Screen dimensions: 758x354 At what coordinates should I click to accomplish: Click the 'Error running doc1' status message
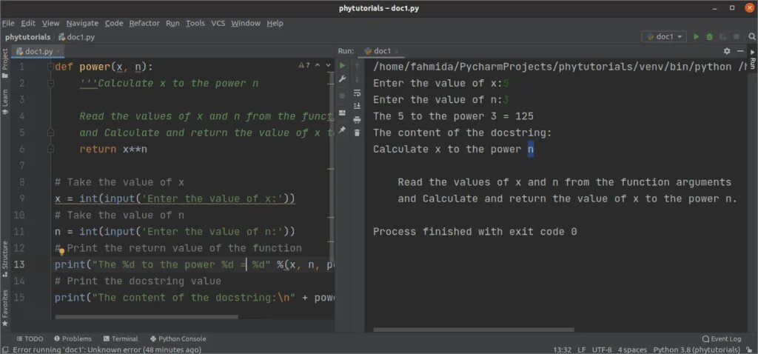point(107,350)
